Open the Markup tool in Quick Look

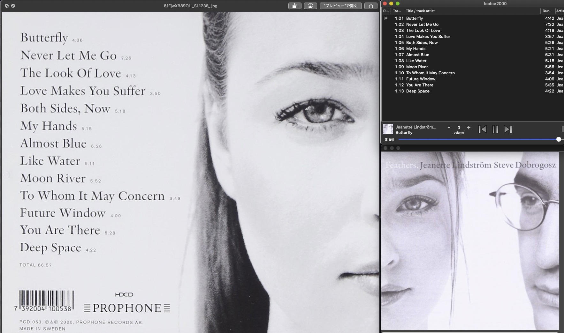pos(310,6)
